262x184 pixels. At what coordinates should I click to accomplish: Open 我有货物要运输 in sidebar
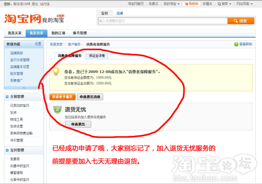21,133
